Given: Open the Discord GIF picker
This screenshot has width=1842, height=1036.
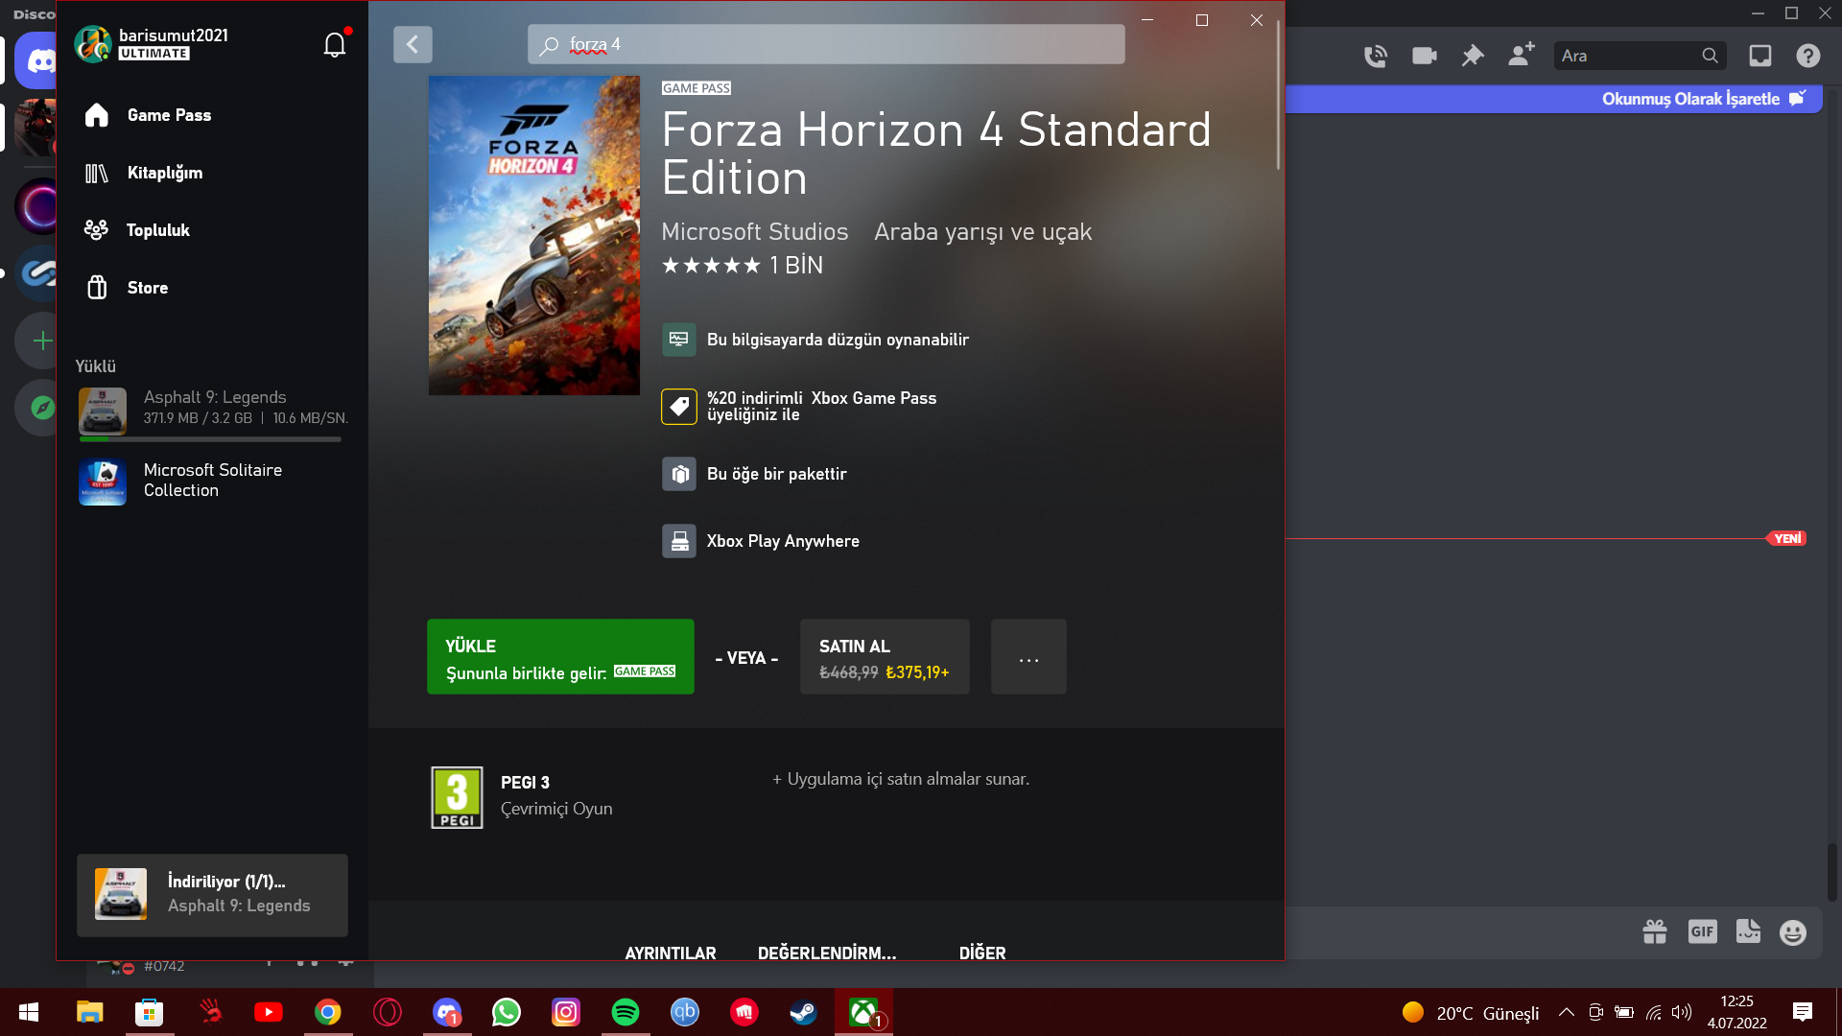Looking at the screenshot, I should coord(1703,931).
